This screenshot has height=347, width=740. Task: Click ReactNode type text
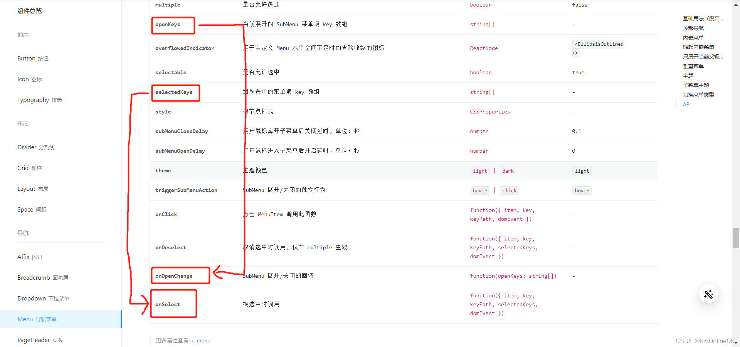coord(484,48)
